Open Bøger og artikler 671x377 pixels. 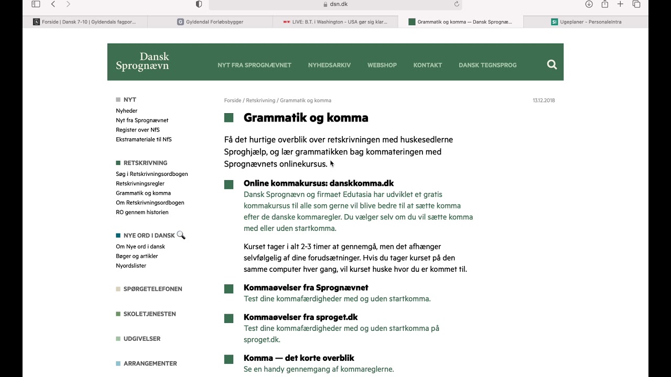click(x=137, y=256)
